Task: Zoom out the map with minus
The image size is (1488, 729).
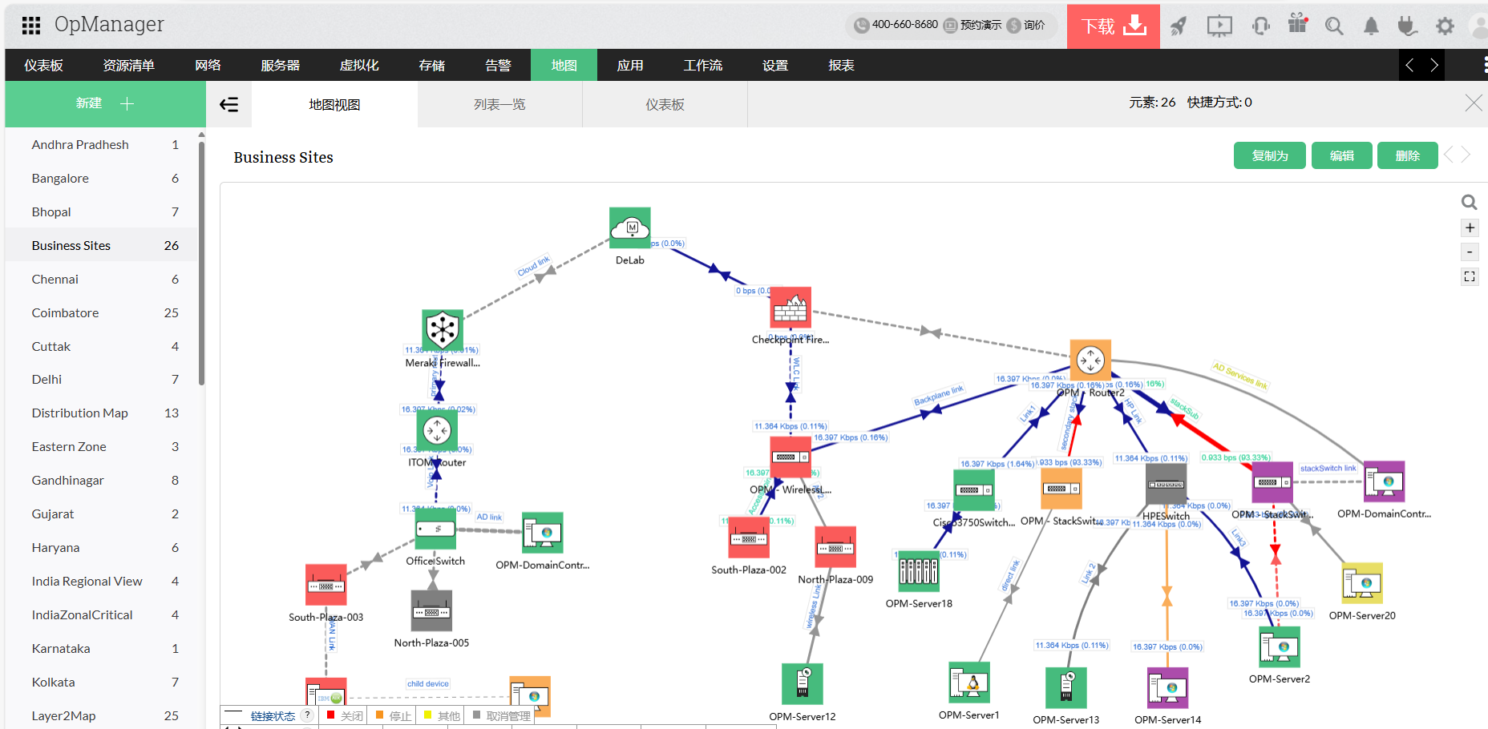Action: pyautogui.click(x=1470, y=252)
